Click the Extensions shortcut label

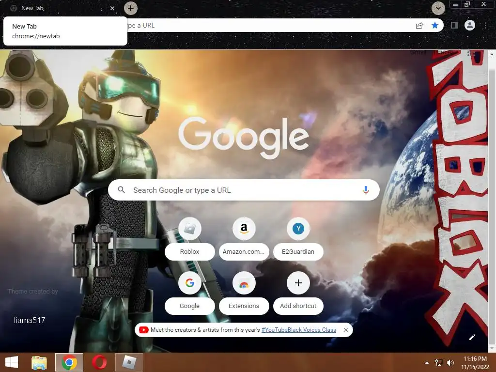(x=244, y=306)
